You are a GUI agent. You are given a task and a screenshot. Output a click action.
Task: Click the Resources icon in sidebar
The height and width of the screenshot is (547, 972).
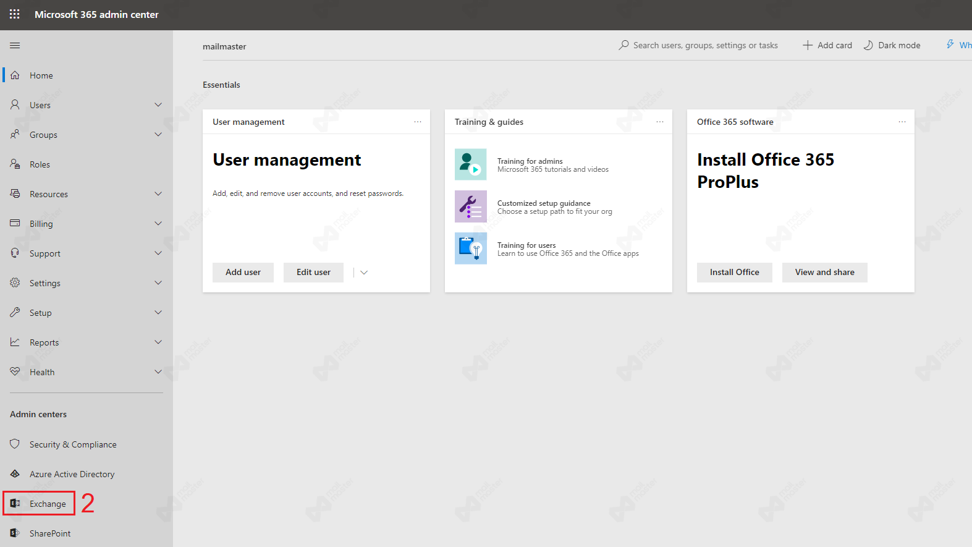coord(15,193)
